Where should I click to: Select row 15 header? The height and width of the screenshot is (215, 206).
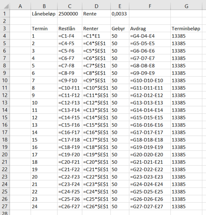(5, 118)
